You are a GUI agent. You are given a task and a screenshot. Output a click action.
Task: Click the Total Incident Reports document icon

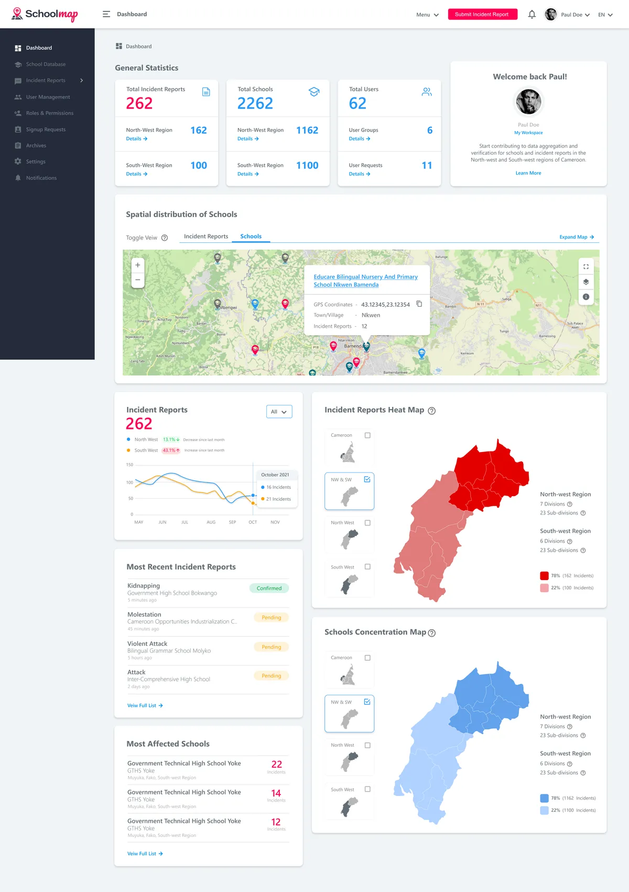pos(206,92)
